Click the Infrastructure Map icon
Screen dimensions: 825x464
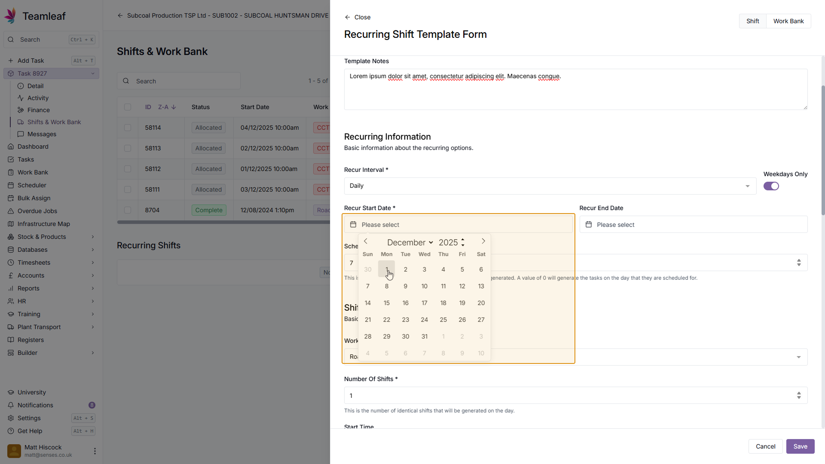(x=11, y=224)
